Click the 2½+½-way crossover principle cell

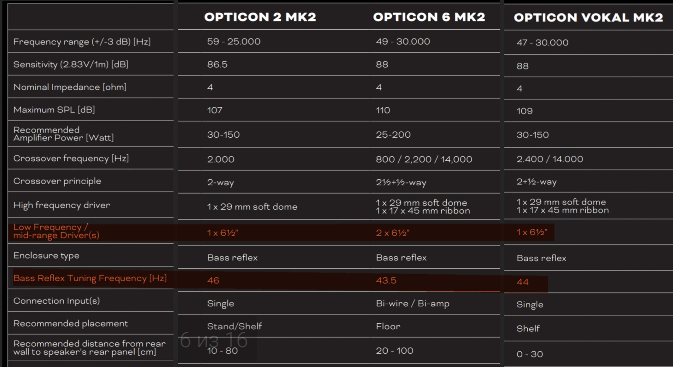pyautogui.click(x=401, y=182)
